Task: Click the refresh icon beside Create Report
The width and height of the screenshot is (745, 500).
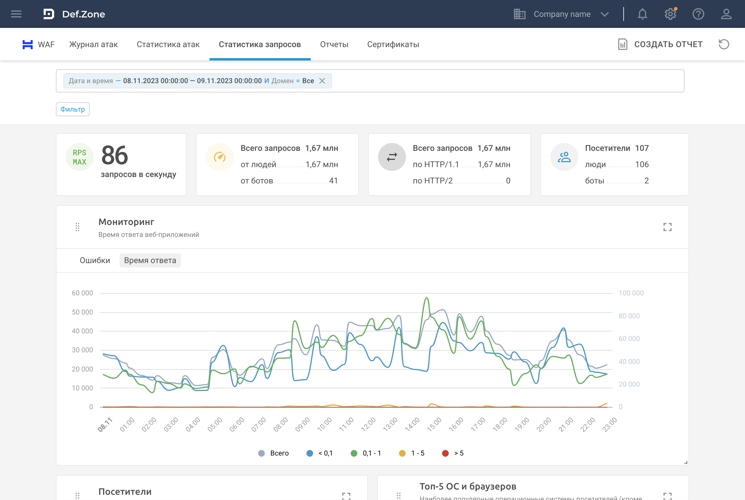Action: [724, 44]
